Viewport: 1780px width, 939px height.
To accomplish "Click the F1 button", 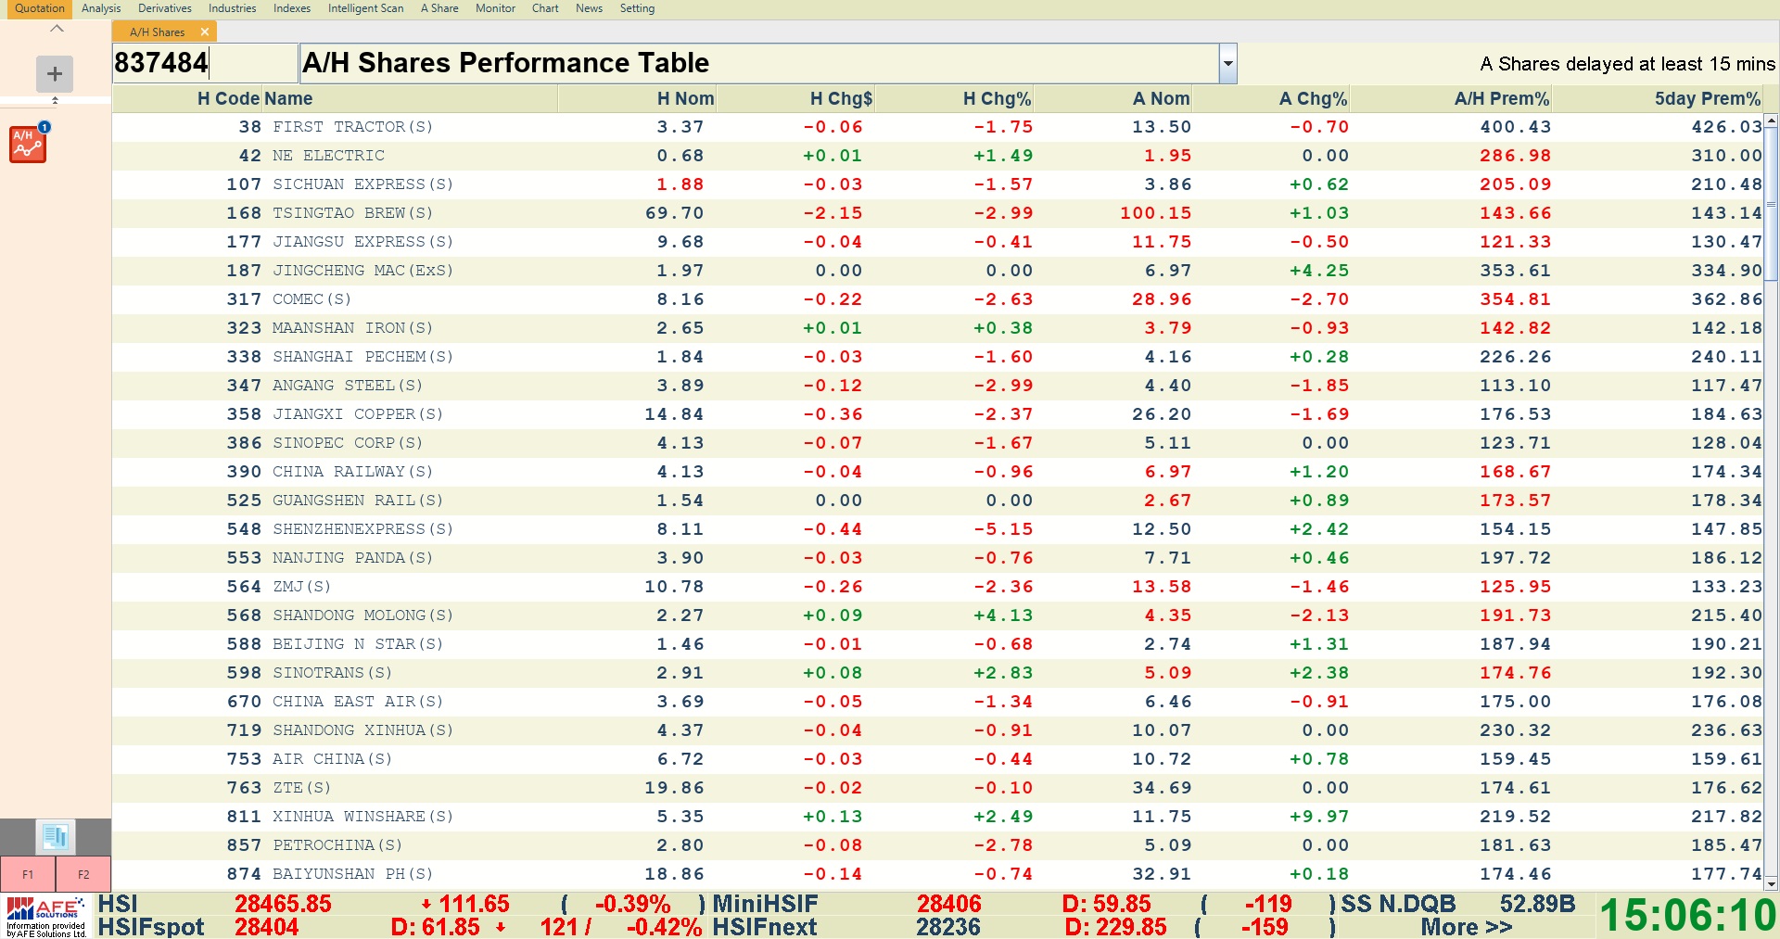I will tap(28, 874).
